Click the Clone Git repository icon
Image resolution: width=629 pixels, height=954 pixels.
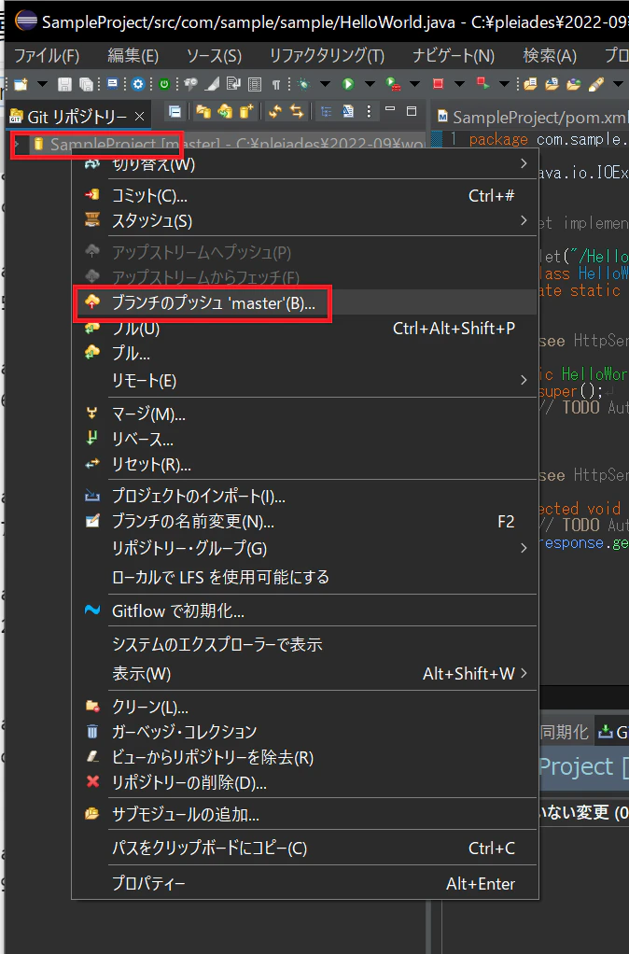(x=225, y=111)
